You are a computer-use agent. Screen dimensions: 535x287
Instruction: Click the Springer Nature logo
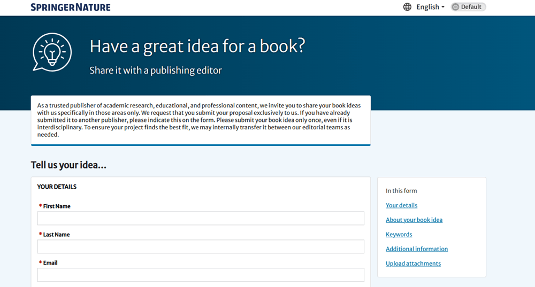tap(71, 7)
